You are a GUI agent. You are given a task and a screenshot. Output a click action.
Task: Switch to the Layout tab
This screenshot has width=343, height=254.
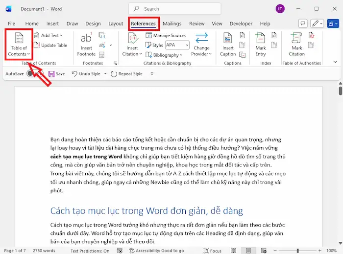[x=116, y=23]
